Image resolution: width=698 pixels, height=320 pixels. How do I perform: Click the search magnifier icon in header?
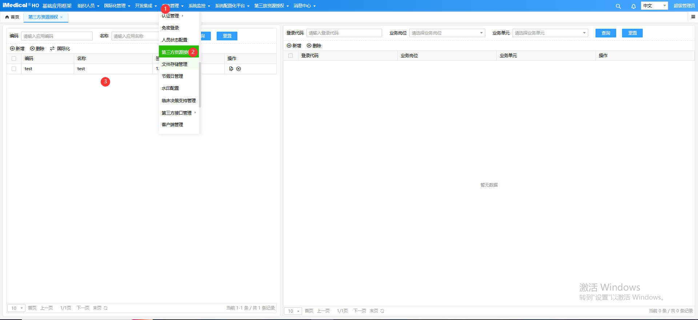618,6
